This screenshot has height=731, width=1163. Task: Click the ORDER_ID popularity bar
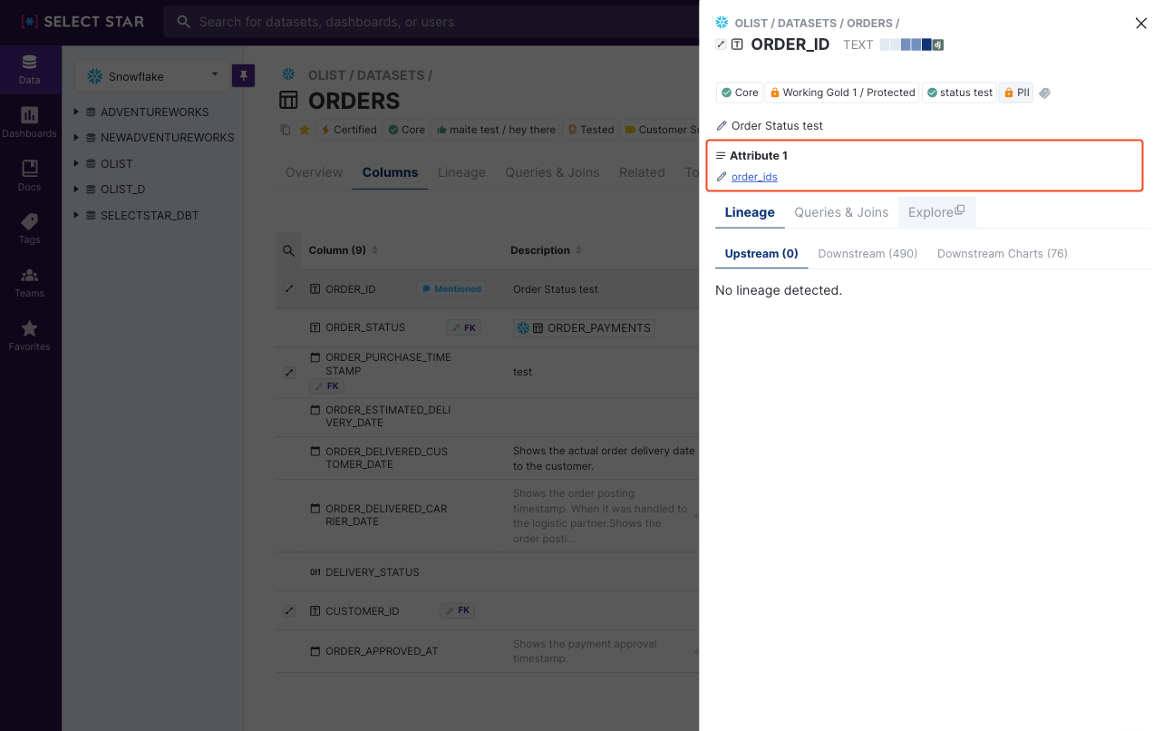(905, 44)
